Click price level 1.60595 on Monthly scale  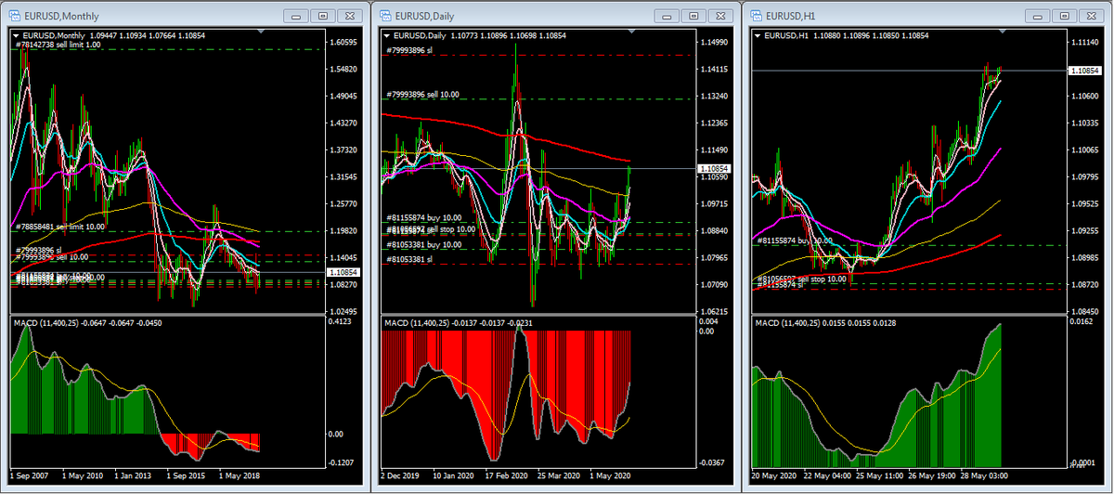[344, 43]
